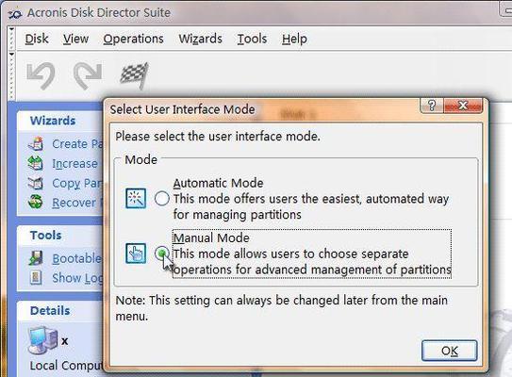Click the Local Computer icon in Details
Screen dimensions: 512x377
tap(42, 340)
